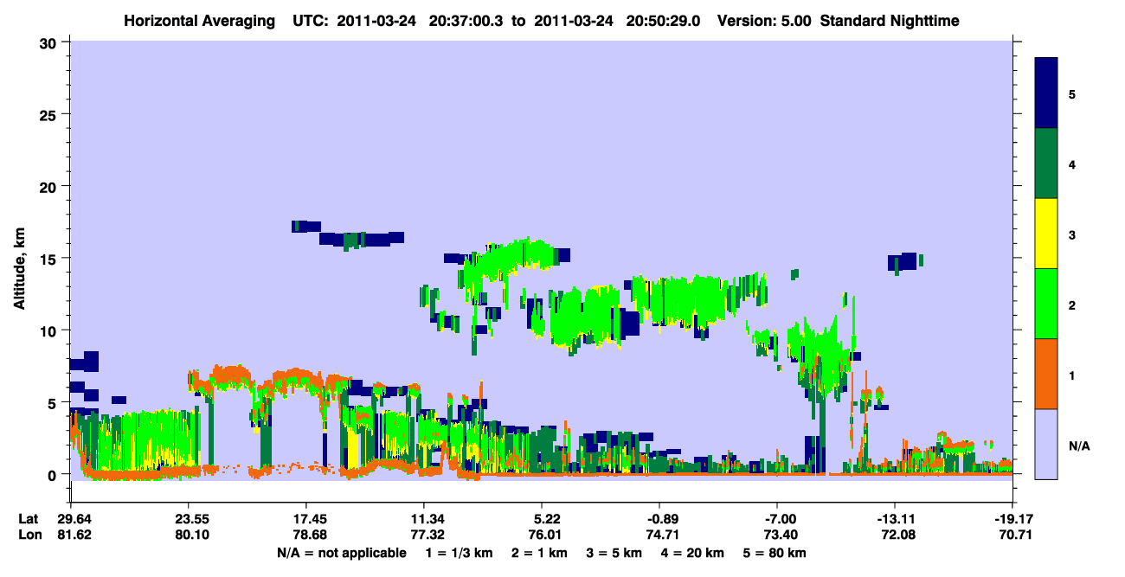Click the dark green level 4 colorbar segment
The width and height of the screenshot is (1125, 577).
tap(1046, 163)
